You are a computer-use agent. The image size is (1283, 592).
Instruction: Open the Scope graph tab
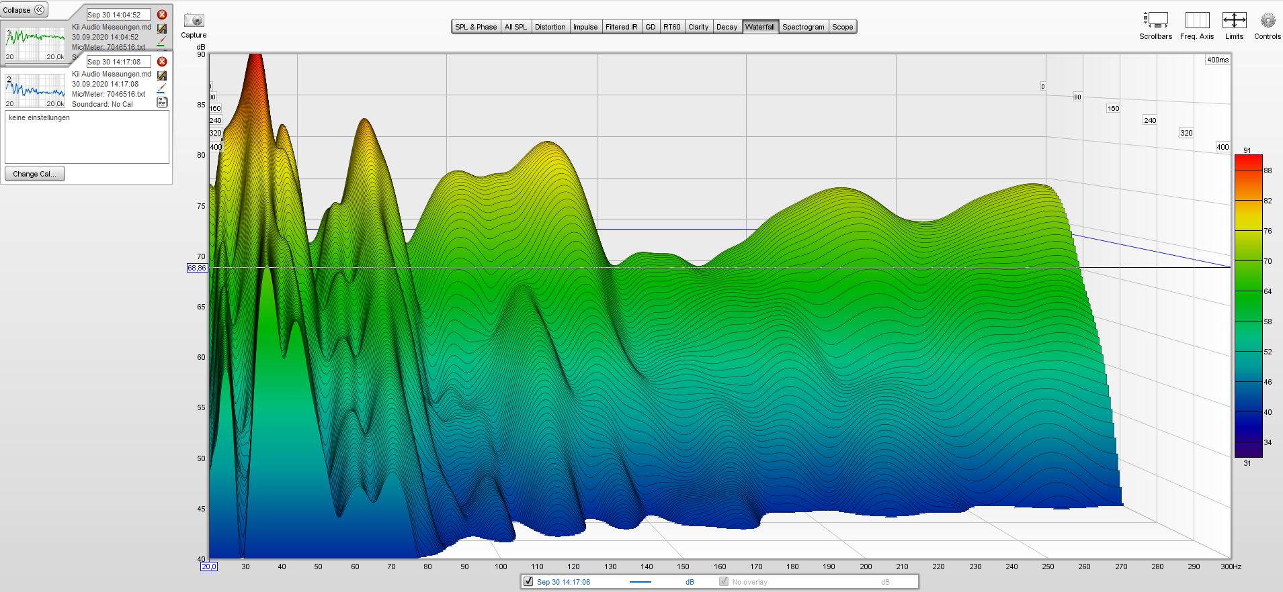843,27
